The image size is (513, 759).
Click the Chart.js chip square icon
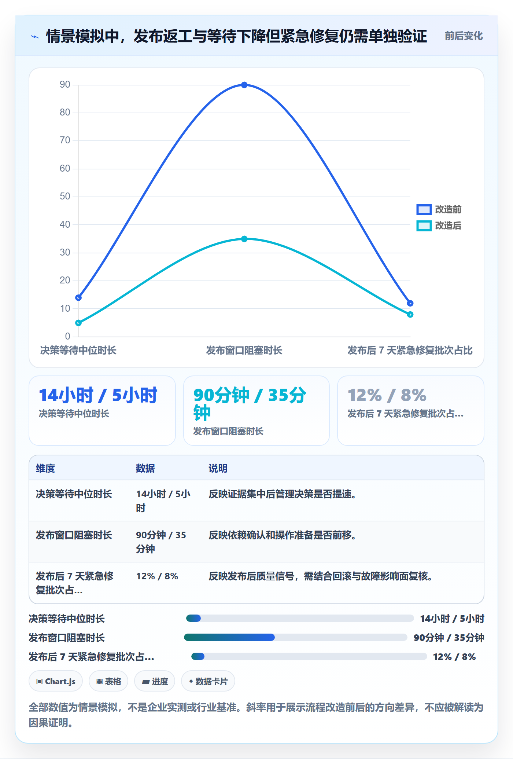(x=40, y=682)
